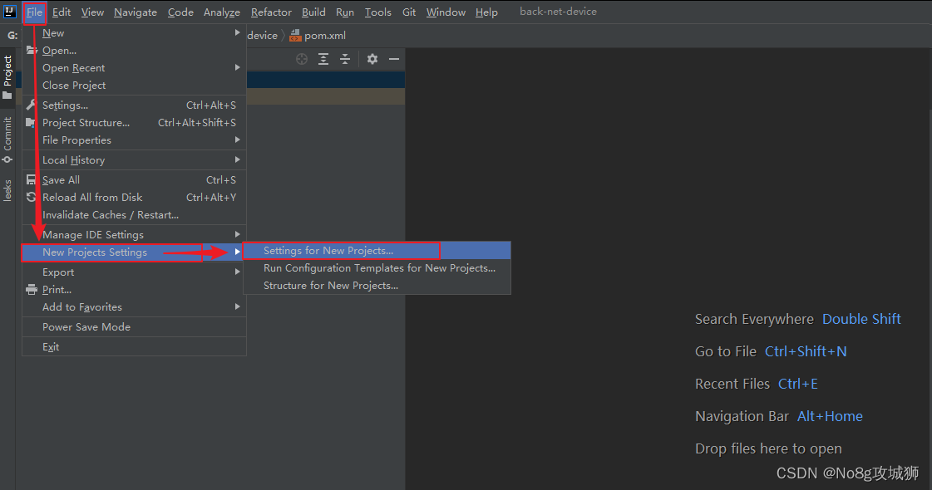932x490 pixels.
Task: Hide the Project tool window via minimize icon
Action: (393, 59)
